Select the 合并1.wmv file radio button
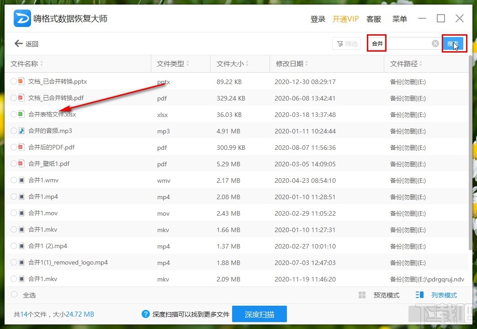The width and height of the screenshot is (477, 329). [x=13, y=180]
